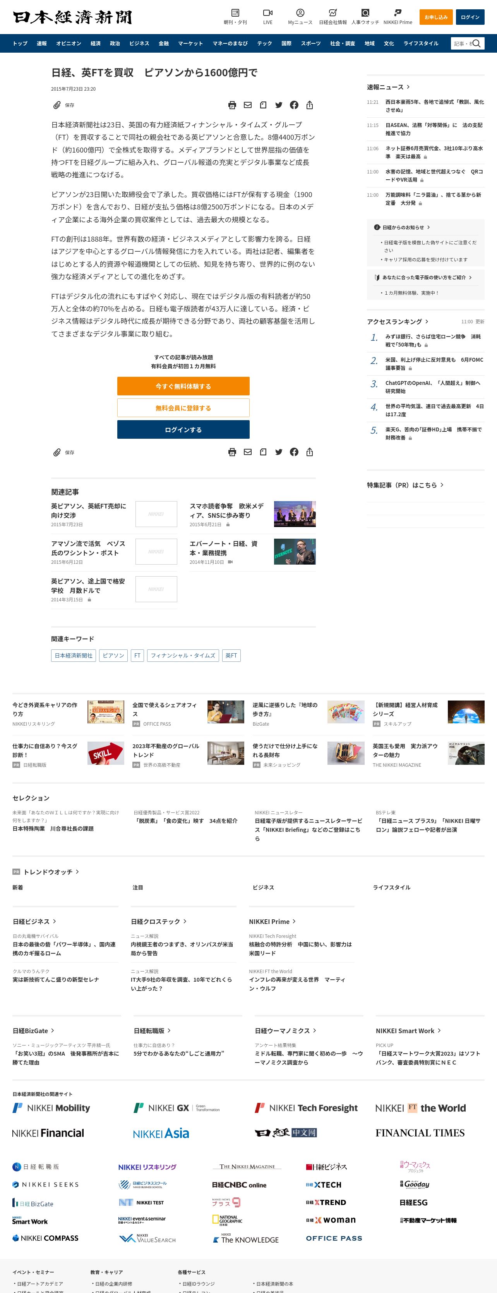
Task: Share on Twitter using the bottom bird icon
Action: pyautogui.click(x=279, y=452)
